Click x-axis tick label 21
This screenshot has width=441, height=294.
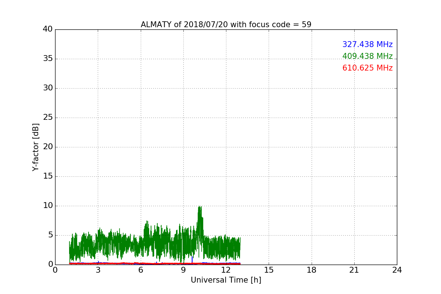tap(354, 270)
